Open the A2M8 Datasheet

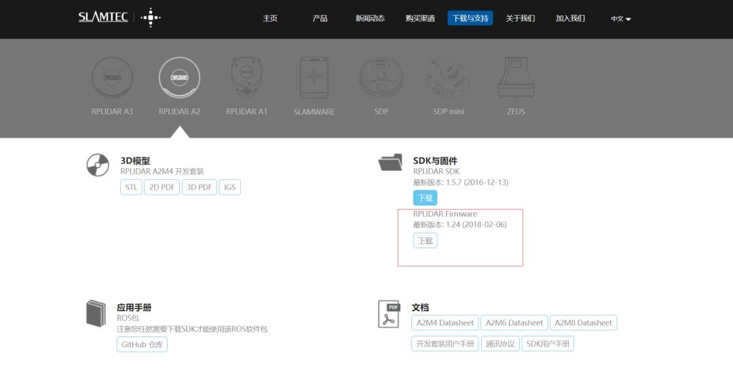pyautogui.click(x=584, y=322)
